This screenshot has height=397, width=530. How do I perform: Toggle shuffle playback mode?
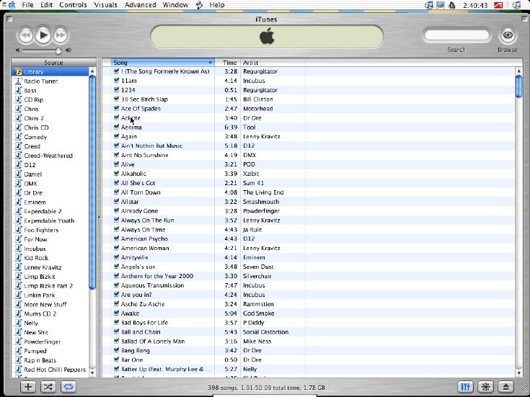pyautogui.click(x=48, y=387)
